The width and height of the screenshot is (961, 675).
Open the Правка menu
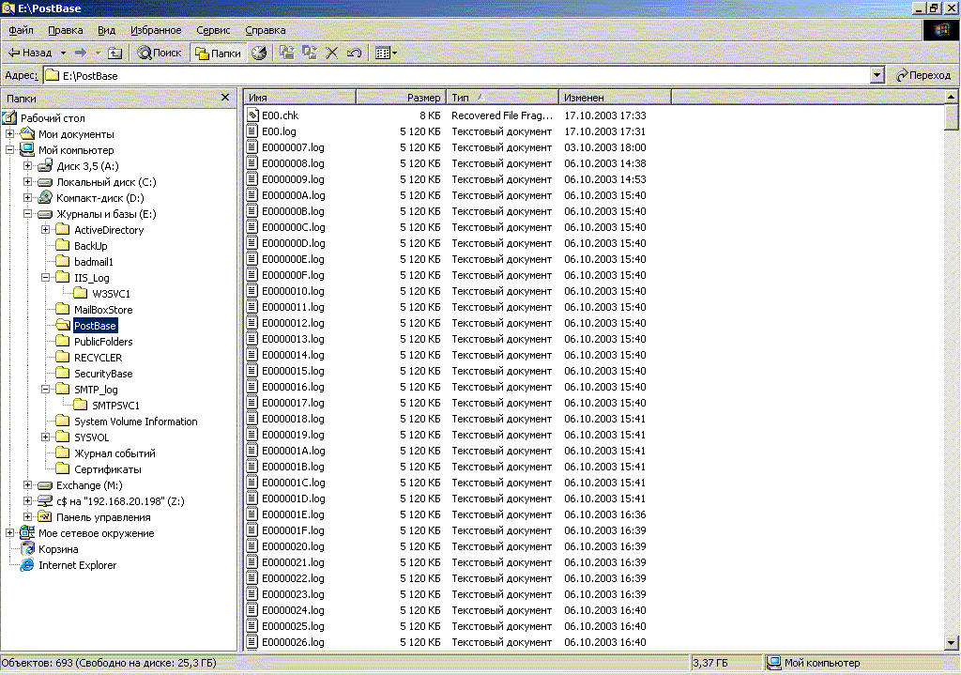point(65,30)
